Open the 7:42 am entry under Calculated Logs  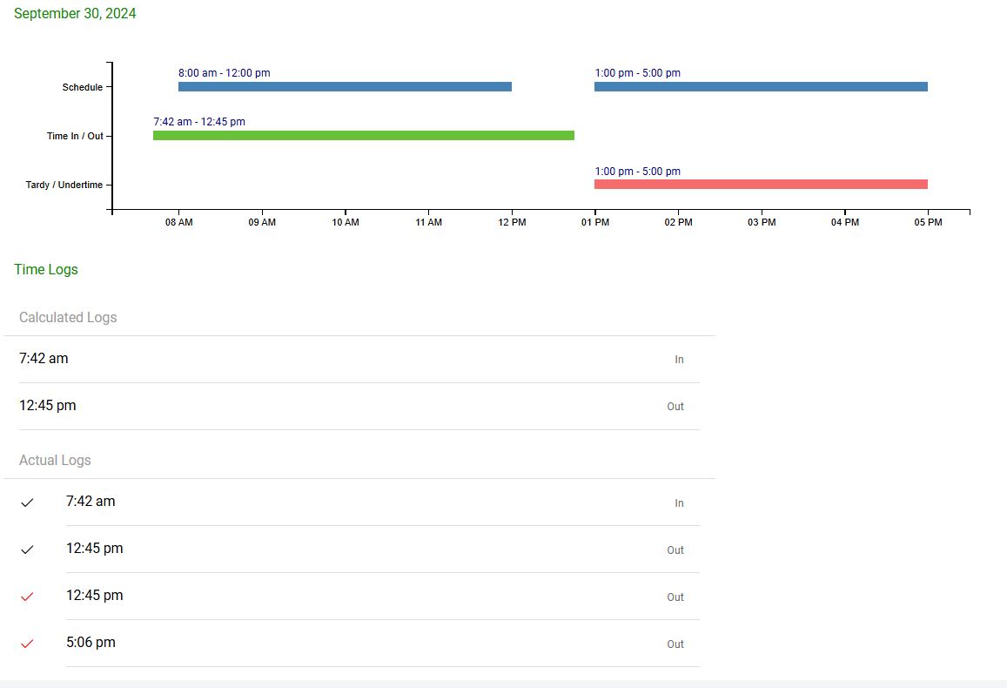click(44, 359)
